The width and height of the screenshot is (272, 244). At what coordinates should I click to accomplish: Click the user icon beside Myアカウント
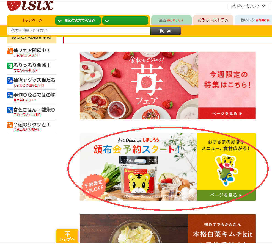[234, 6]
